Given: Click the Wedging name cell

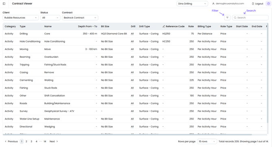Looking at the screenshot, I should tap(50, 127).
